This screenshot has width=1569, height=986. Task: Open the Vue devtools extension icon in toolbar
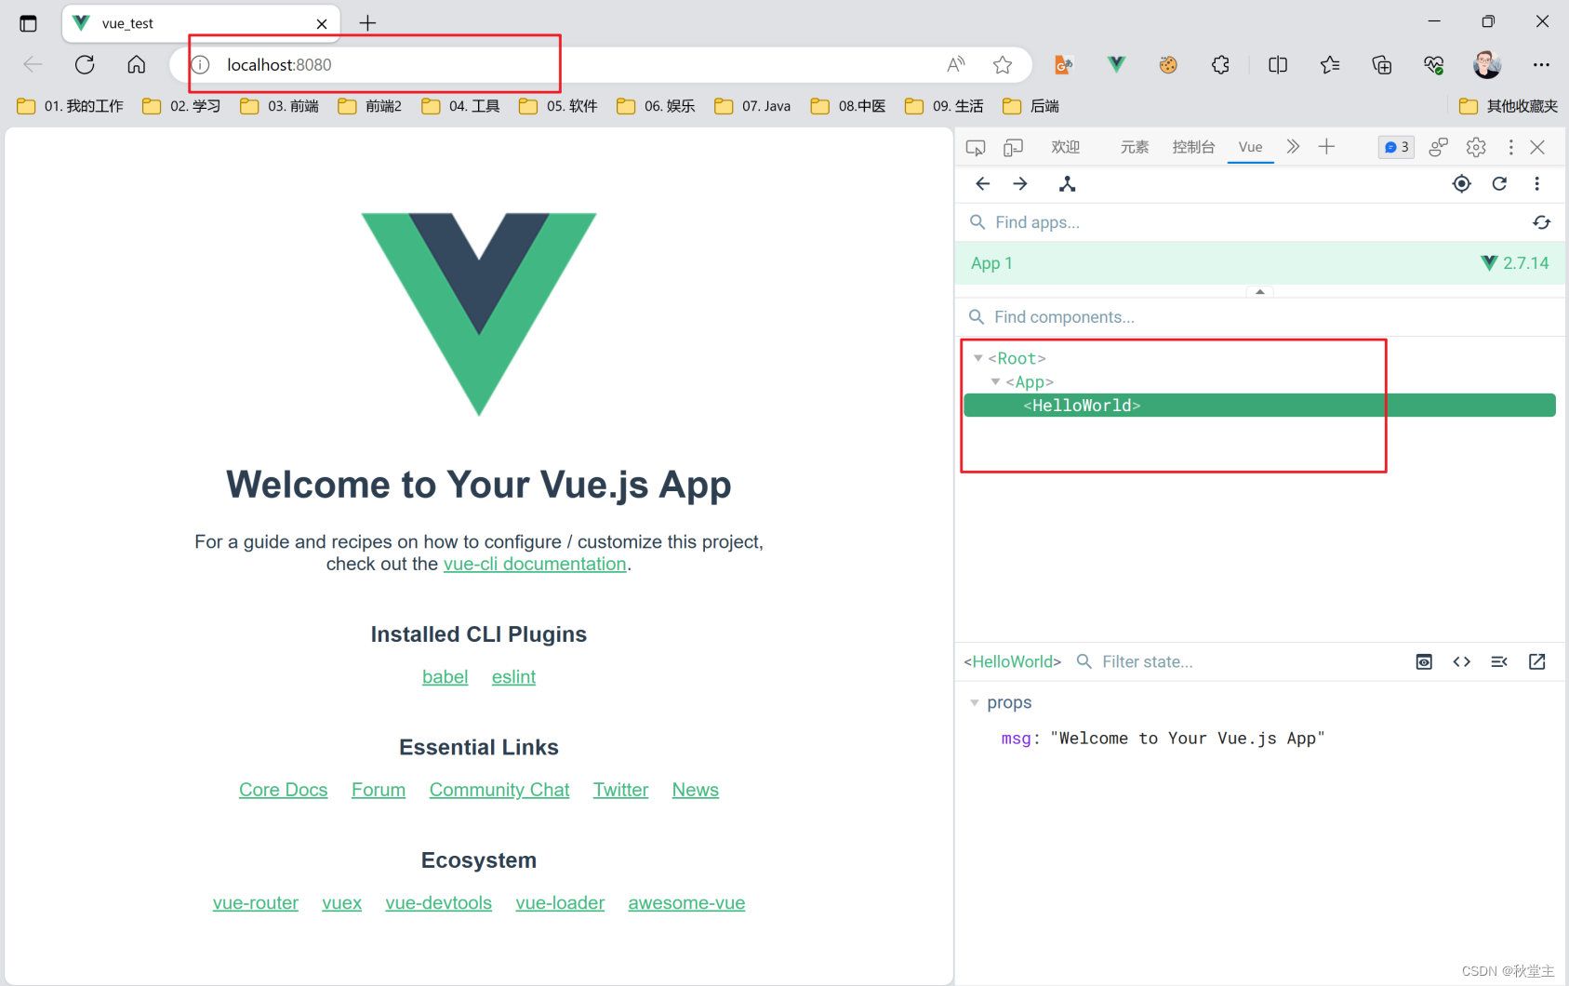click(1116, 64)
